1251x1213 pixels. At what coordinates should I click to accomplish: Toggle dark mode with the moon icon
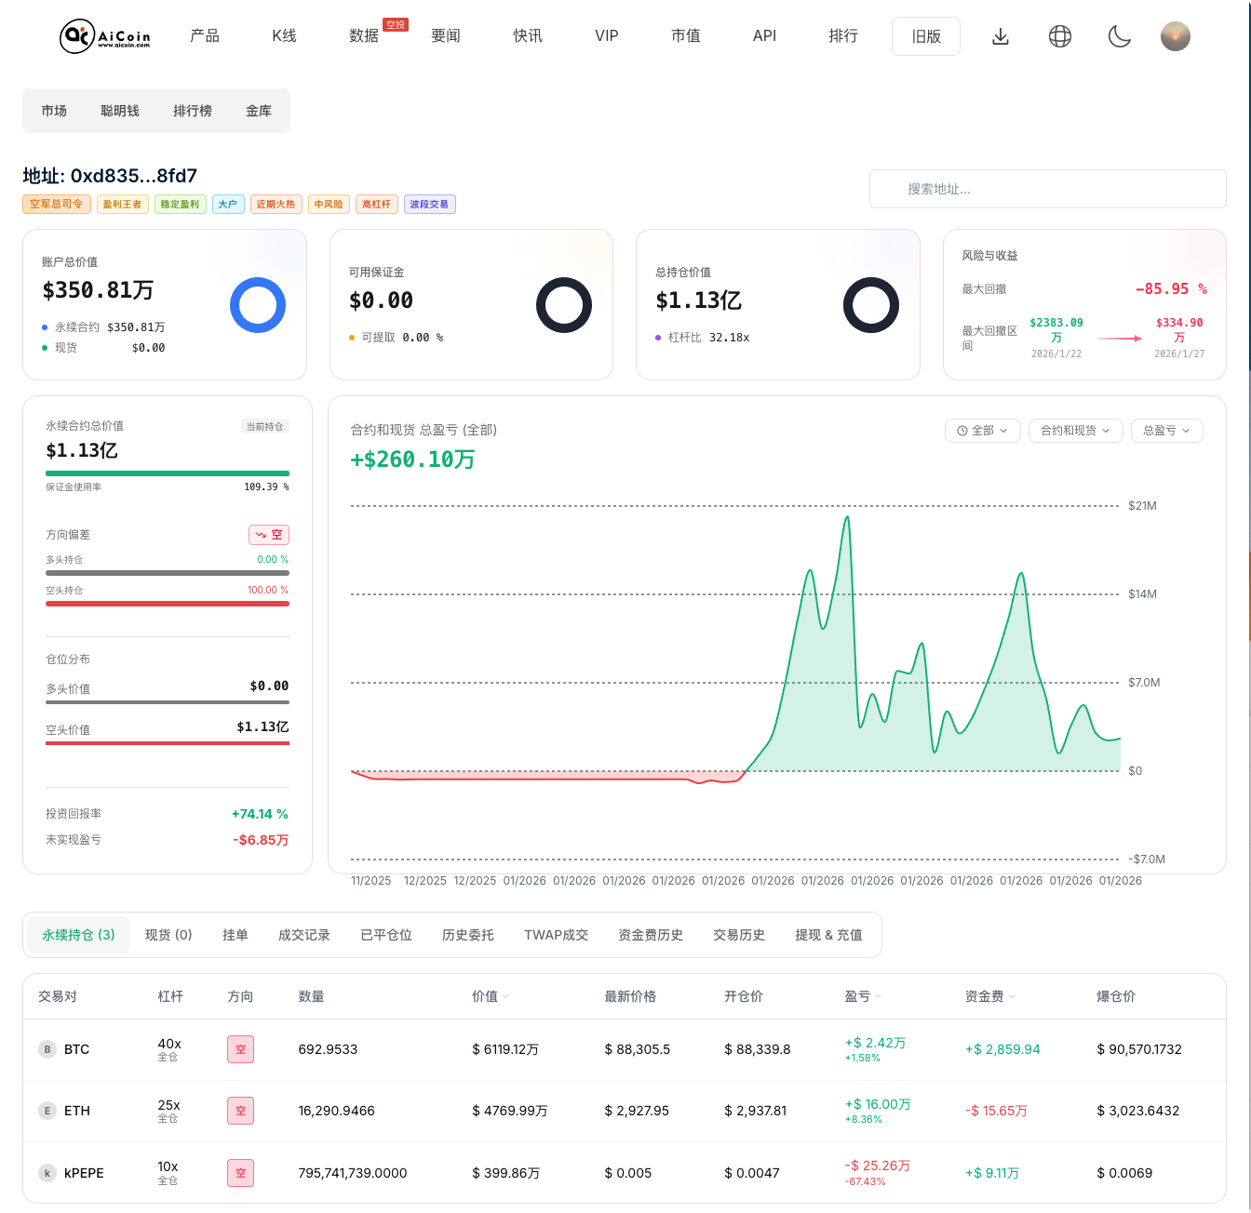[1119, 36]
